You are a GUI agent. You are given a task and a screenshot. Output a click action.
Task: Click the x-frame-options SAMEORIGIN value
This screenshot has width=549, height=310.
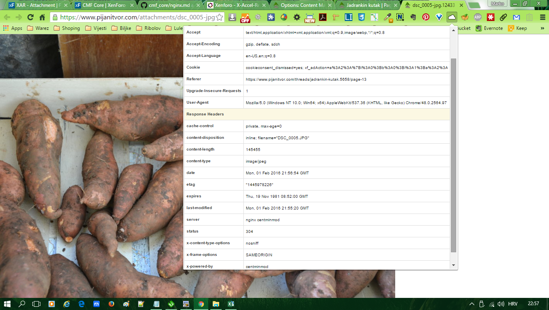pyautogui.click(x=260, y=255)
